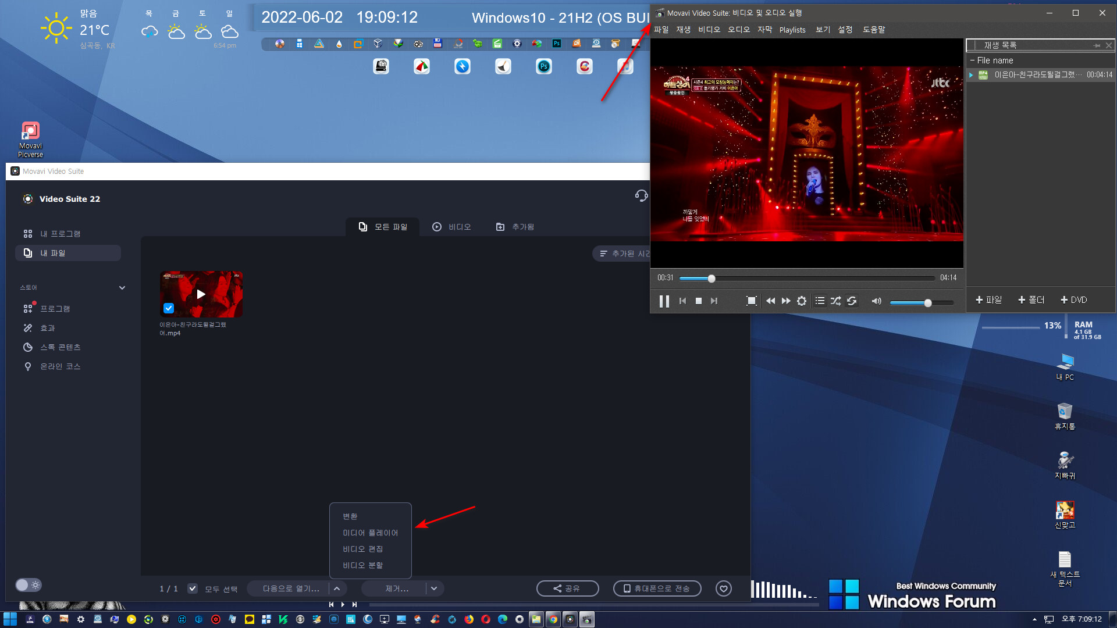Pause playback in Movavi media player
This screenshot has height=628, width=1117.
pos(664,301)
